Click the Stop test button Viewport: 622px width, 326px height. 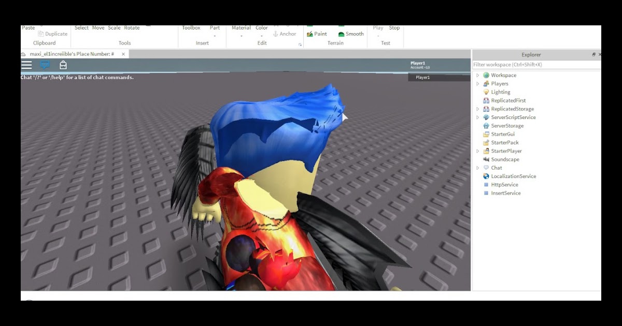click(x=394, y=28)
